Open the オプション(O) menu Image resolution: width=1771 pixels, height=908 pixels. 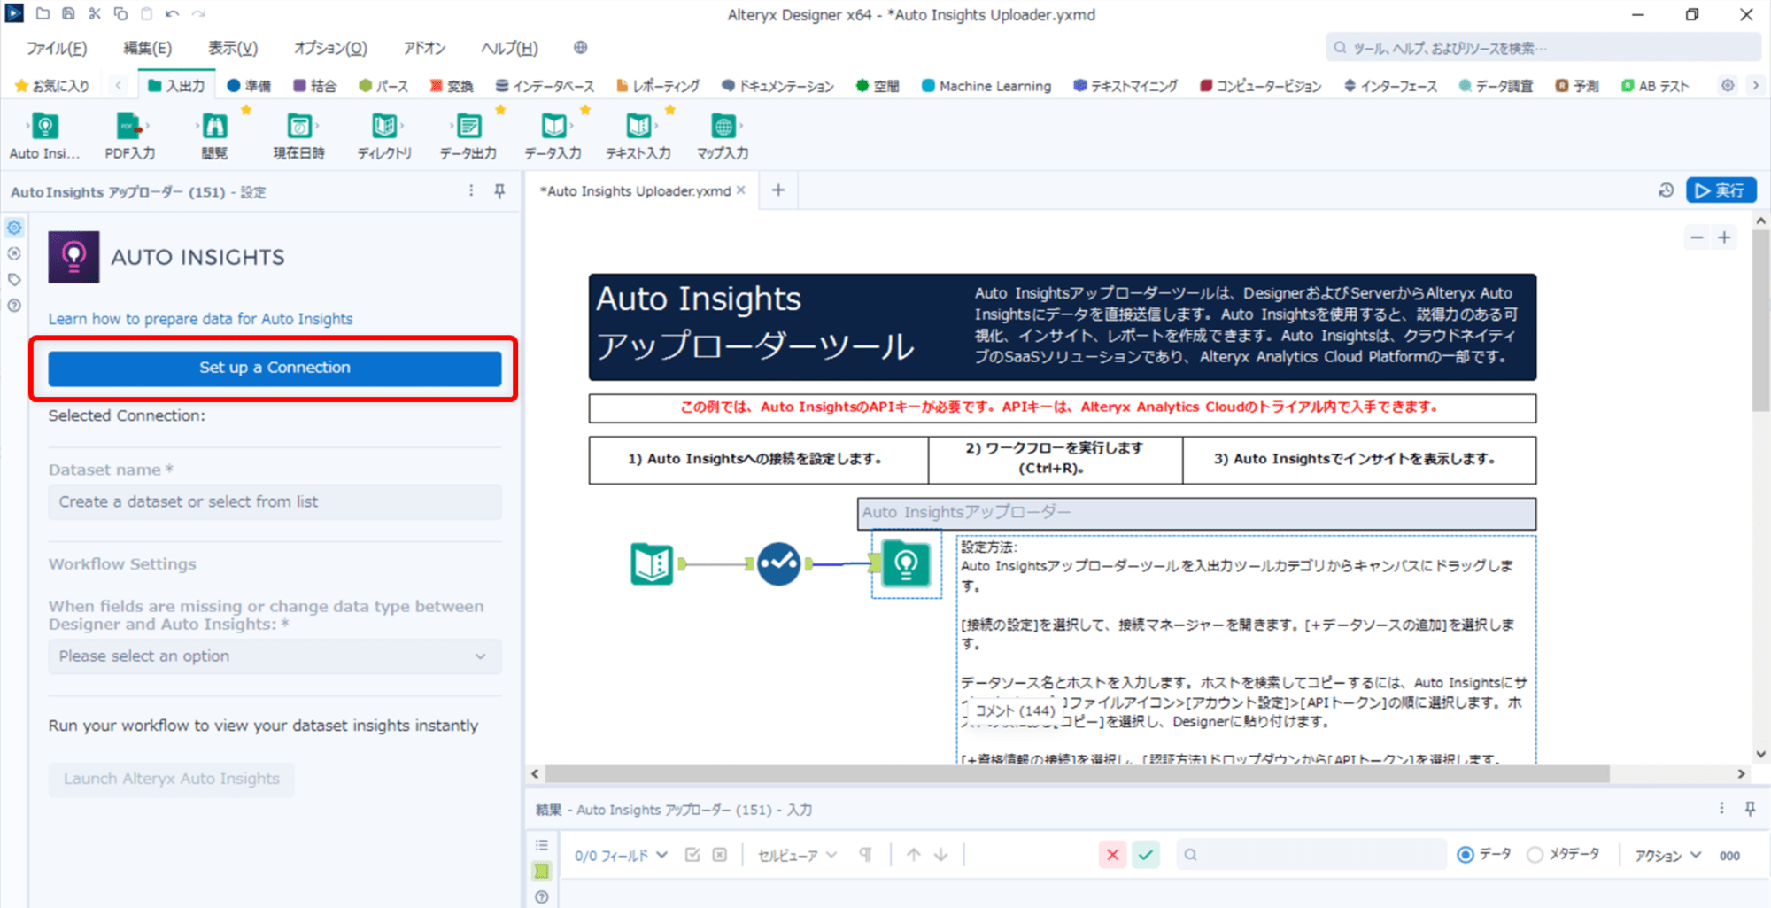pos(330,48)
